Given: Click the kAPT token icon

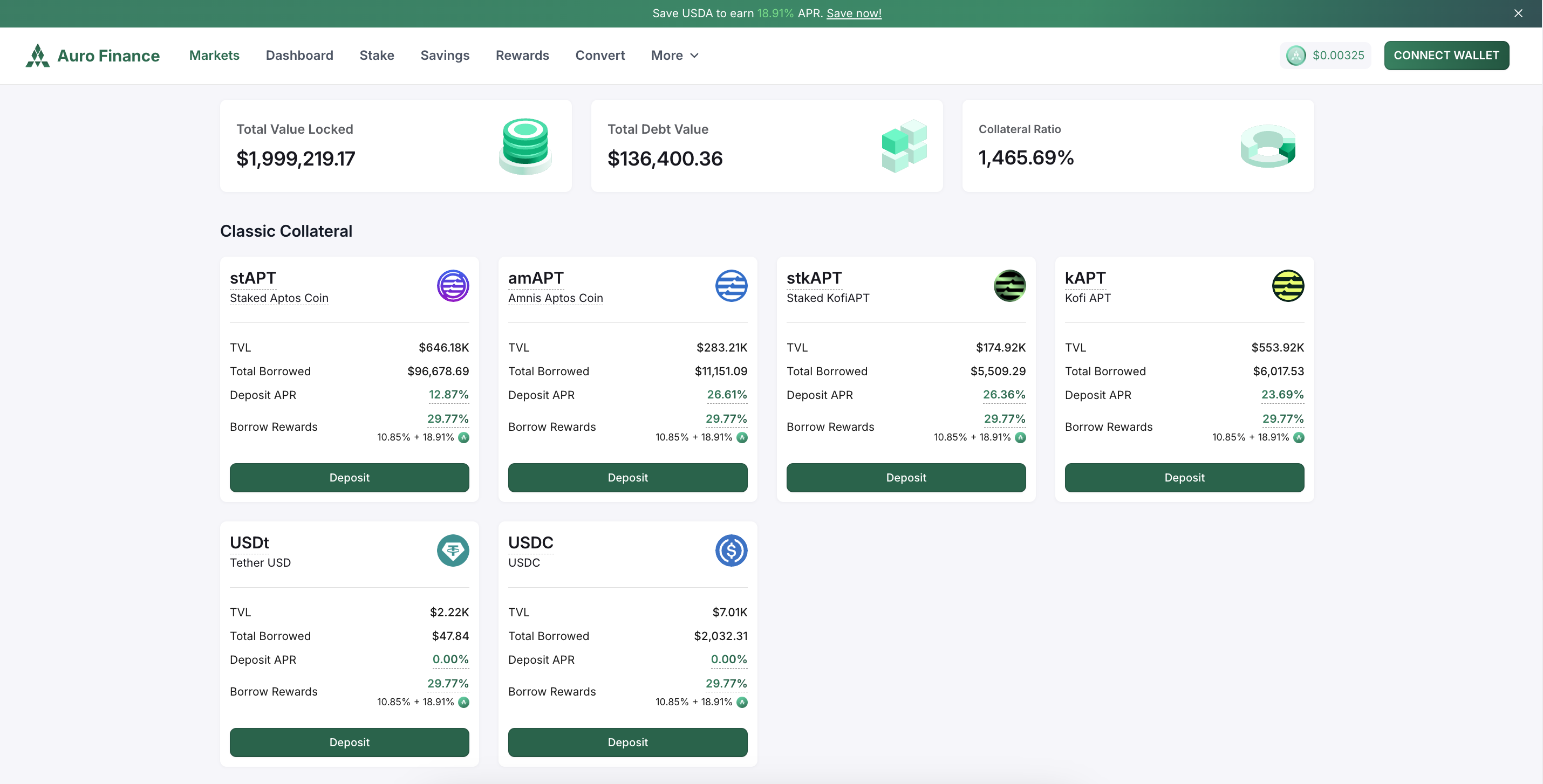Looking at the screenshot, I should click(1287, 285).
